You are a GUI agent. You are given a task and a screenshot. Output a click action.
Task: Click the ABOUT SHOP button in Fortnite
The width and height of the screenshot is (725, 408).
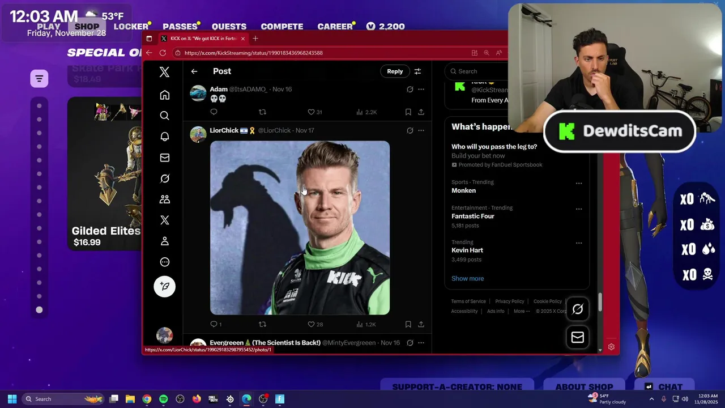click(584, 387)
